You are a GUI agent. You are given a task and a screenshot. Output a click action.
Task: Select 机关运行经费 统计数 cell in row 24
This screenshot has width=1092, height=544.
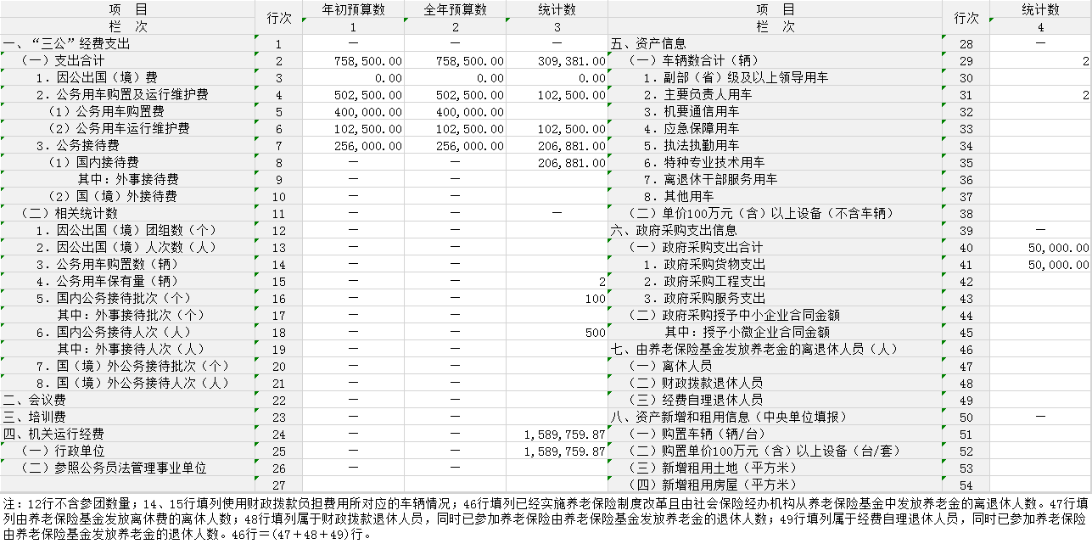coord(557,435)
